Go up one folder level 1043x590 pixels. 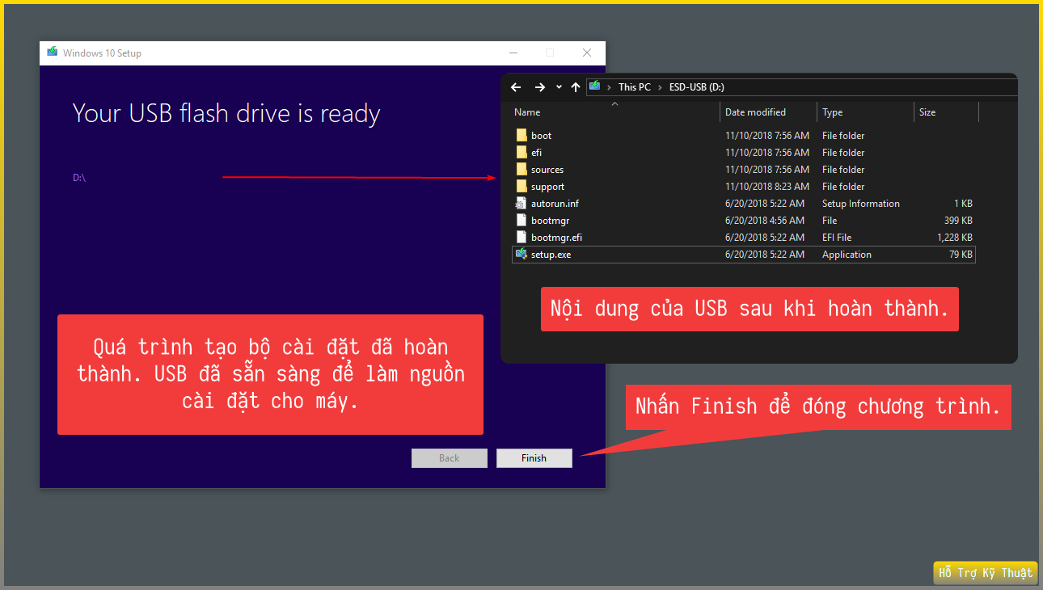pos(576,87)
